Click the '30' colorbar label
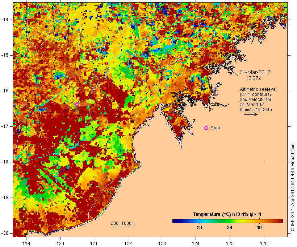Image resolution: width=297 pixels, height=247 pixels. click(259, 227)
